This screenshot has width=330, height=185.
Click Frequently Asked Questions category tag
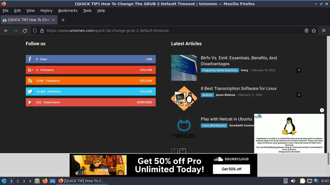click(220, 70)
